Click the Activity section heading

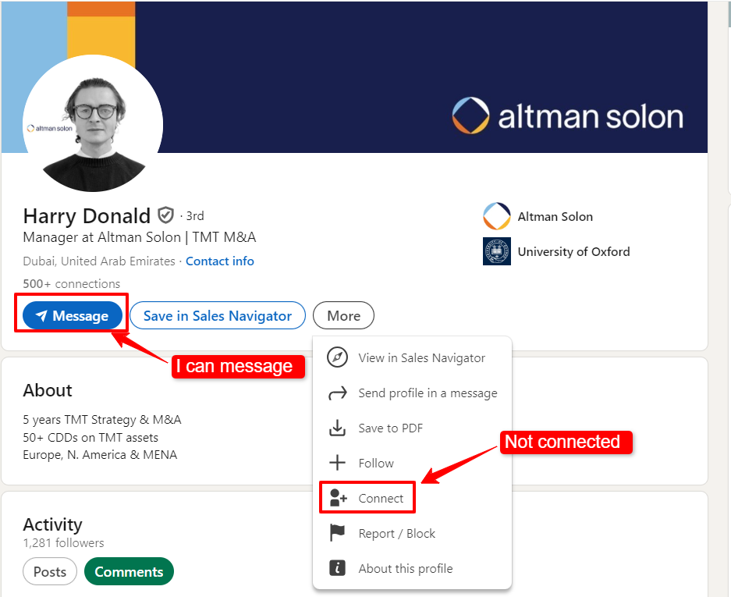(x=53, y=524)
